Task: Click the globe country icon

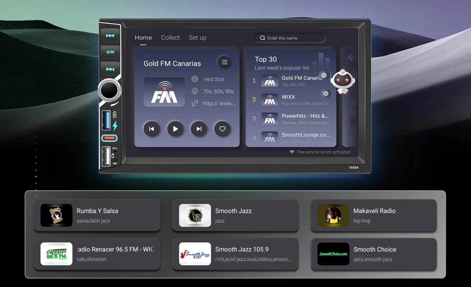Action: (x=195, y=79)
